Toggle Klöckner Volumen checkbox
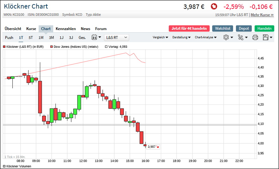 point(4,166)
